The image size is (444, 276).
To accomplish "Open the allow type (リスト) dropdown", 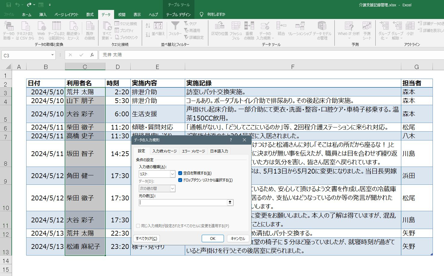I will 157,174.
